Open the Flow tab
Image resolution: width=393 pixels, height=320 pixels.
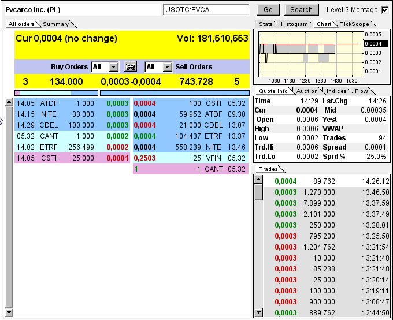[x=361, y=91]
